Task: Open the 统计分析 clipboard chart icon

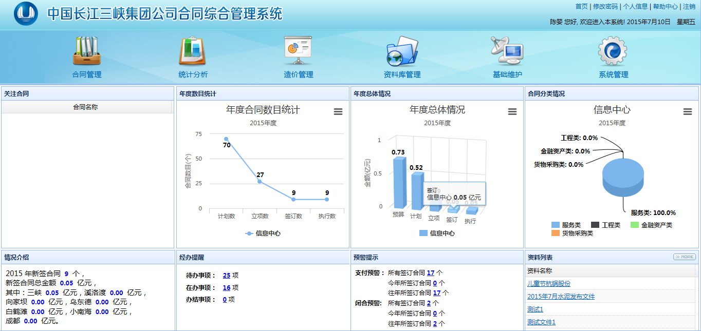Action: point(193,51)
